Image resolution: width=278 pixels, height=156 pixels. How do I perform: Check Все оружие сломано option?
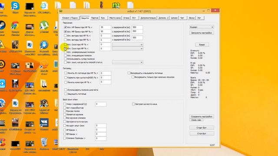pos(65,118)
